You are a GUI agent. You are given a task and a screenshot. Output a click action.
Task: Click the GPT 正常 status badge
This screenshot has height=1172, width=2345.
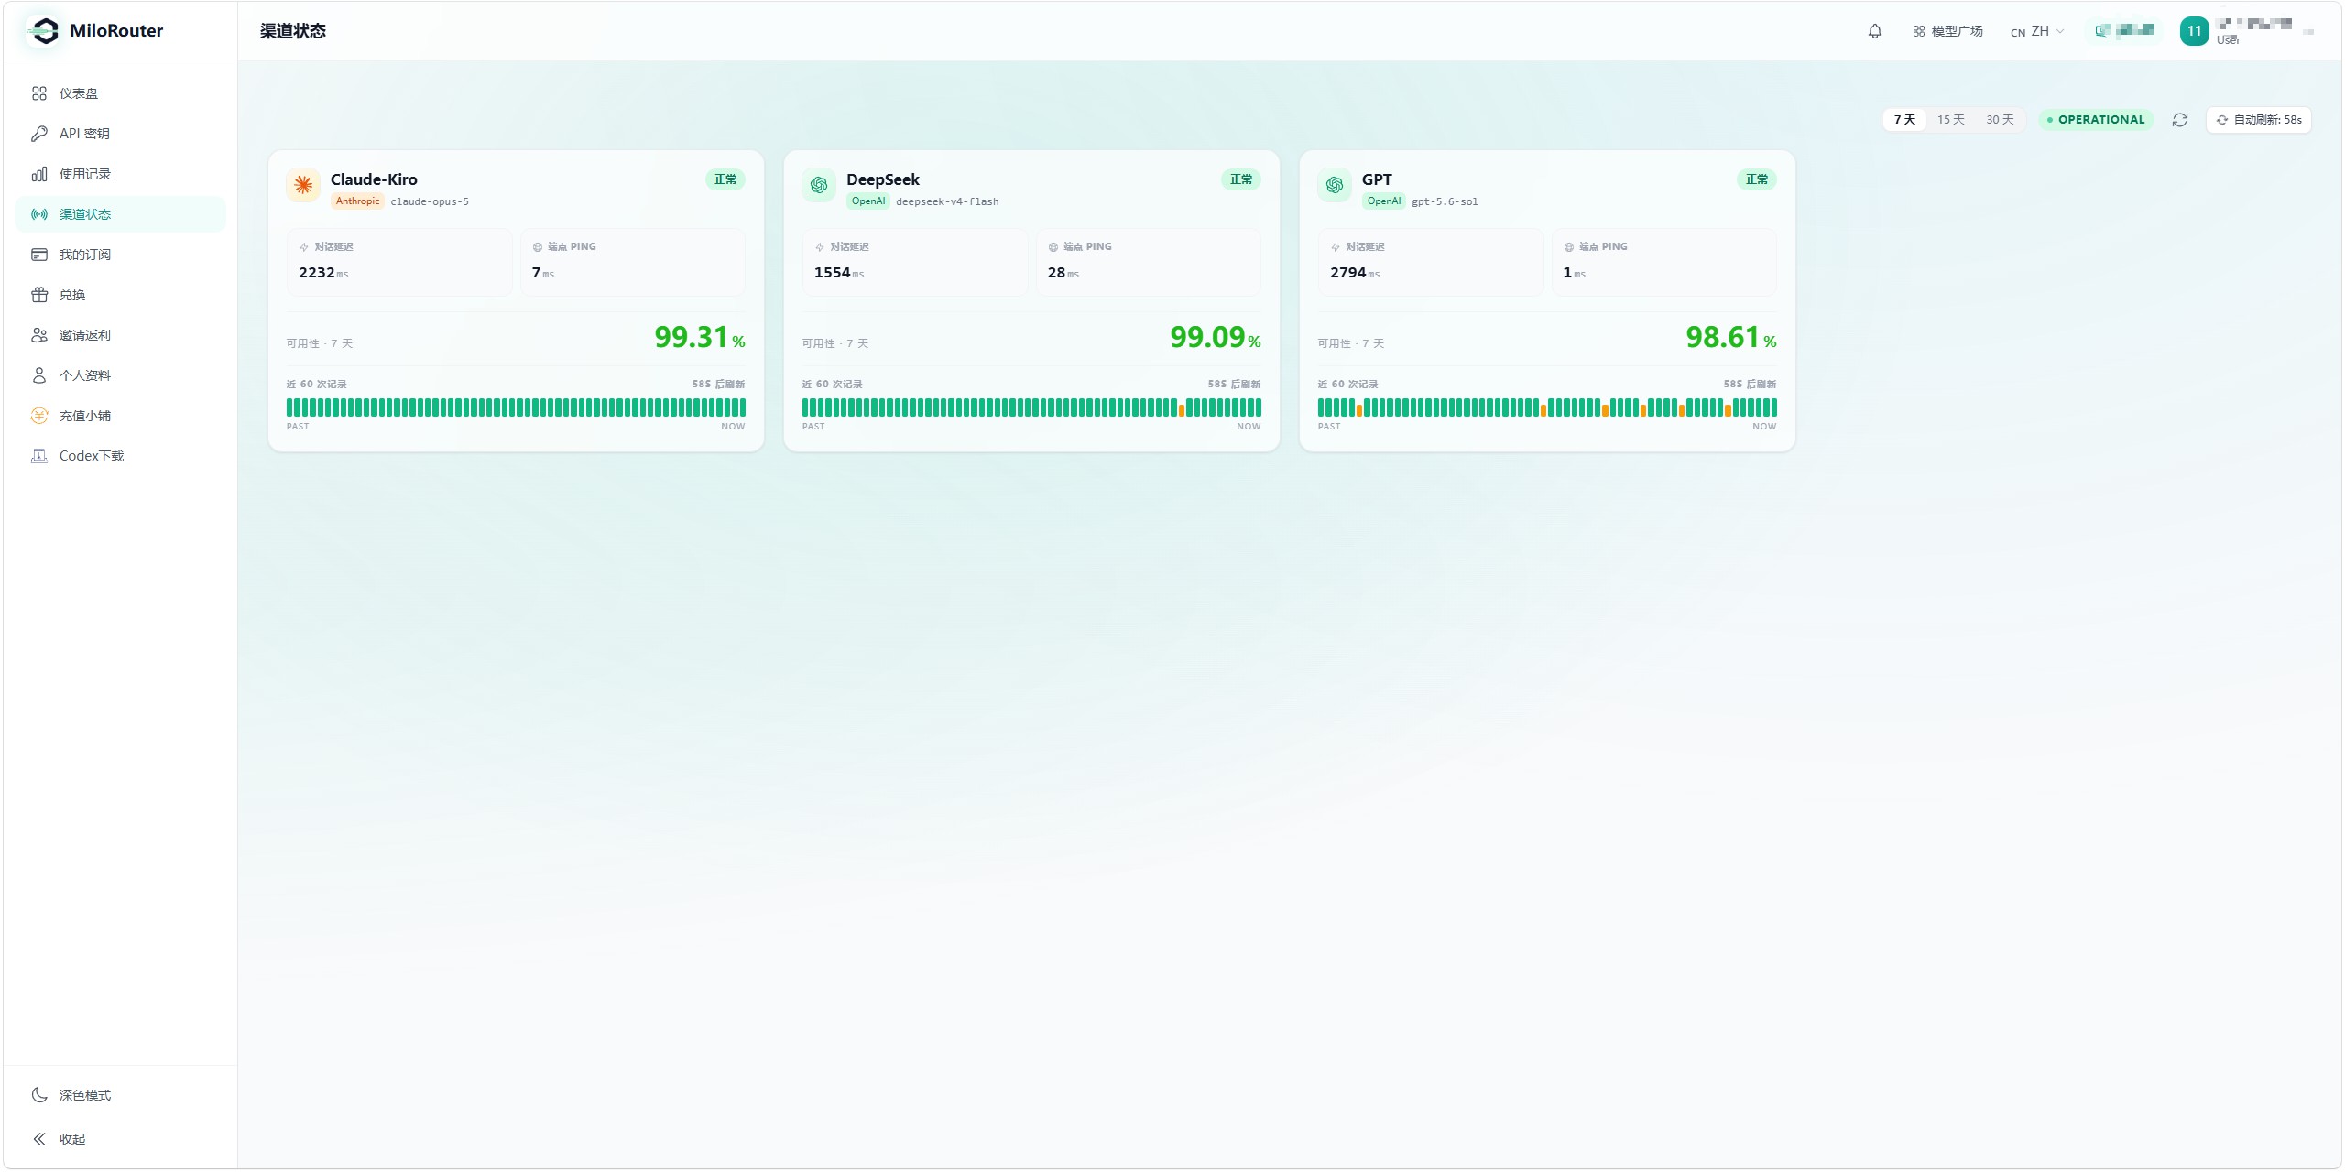1757,179
